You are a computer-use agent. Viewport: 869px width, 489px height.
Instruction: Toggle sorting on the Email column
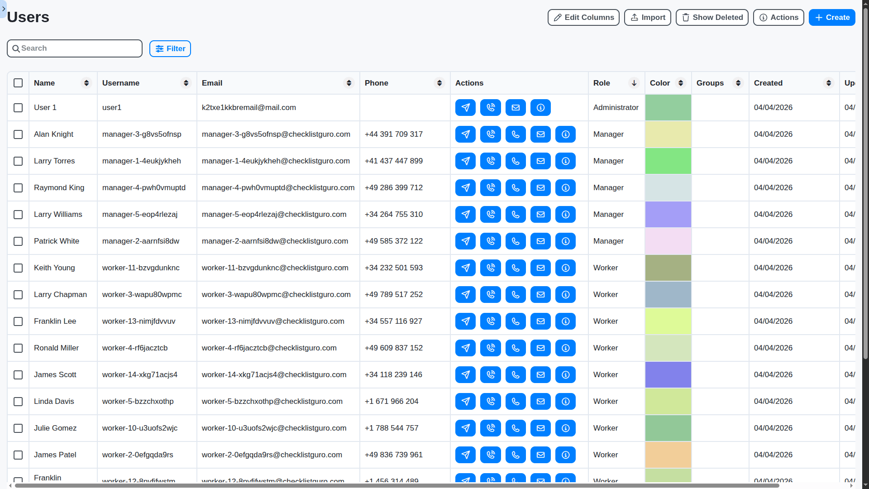pos(349,83)
